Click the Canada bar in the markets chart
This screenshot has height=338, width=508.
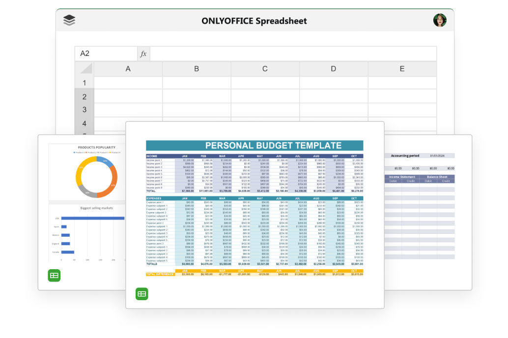tap(68, 252)
